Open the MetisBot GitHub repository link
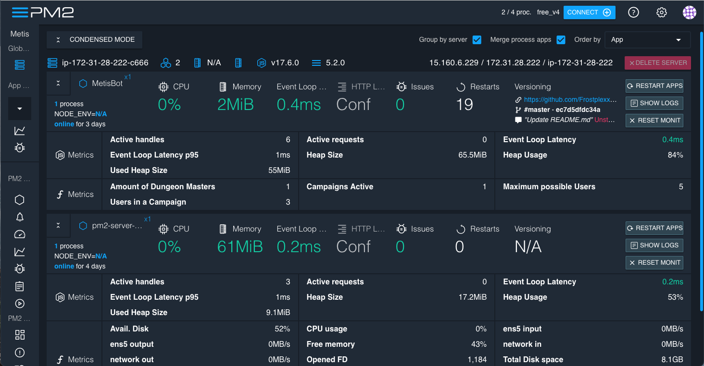 [x=570, y=100]
